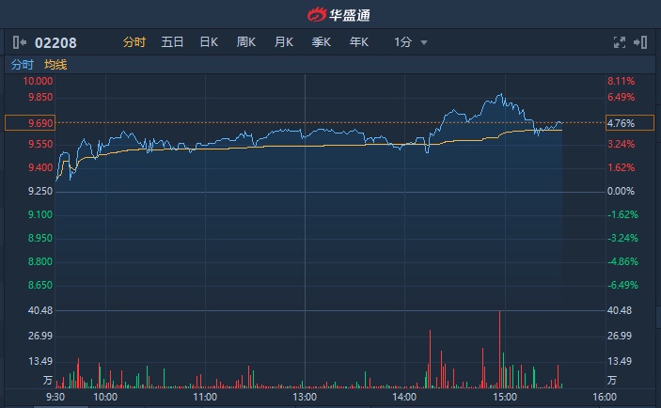Toggle the 分时 line legend
Screen dimensions: 661x408
[x=22, y=65]
